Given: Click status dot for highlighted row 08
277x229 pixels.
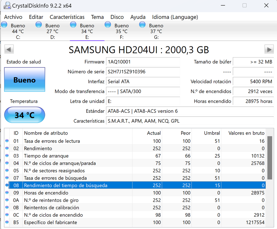Looking at the screenshot, I should (x=7, y=185).
